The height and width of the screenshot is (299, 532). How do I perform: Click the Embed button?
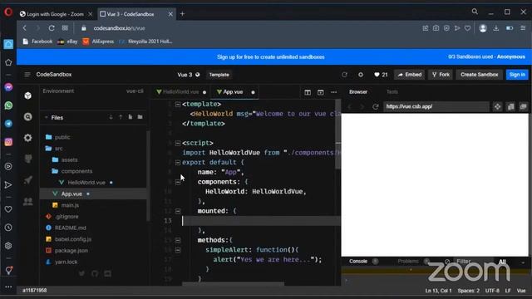point(410,75)
